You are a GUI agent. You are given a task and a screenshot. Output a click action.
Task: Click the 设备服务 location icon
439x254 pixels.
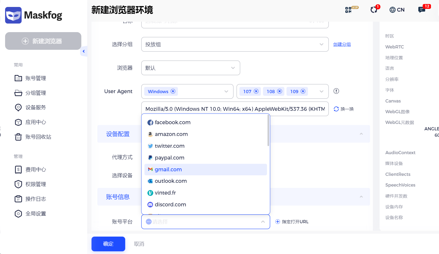click(x=18, y=108)
